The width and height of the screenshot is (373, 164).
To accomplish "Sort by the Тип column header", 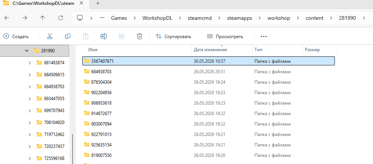I will pos(259,50).
